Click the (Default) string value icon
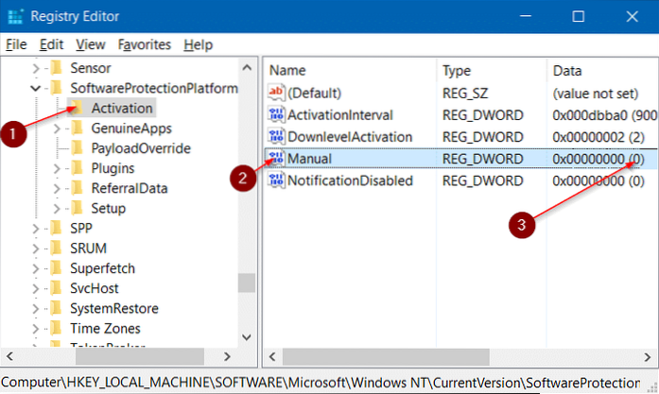This screenshot has width=659, height=394. (x=277, y=93)
